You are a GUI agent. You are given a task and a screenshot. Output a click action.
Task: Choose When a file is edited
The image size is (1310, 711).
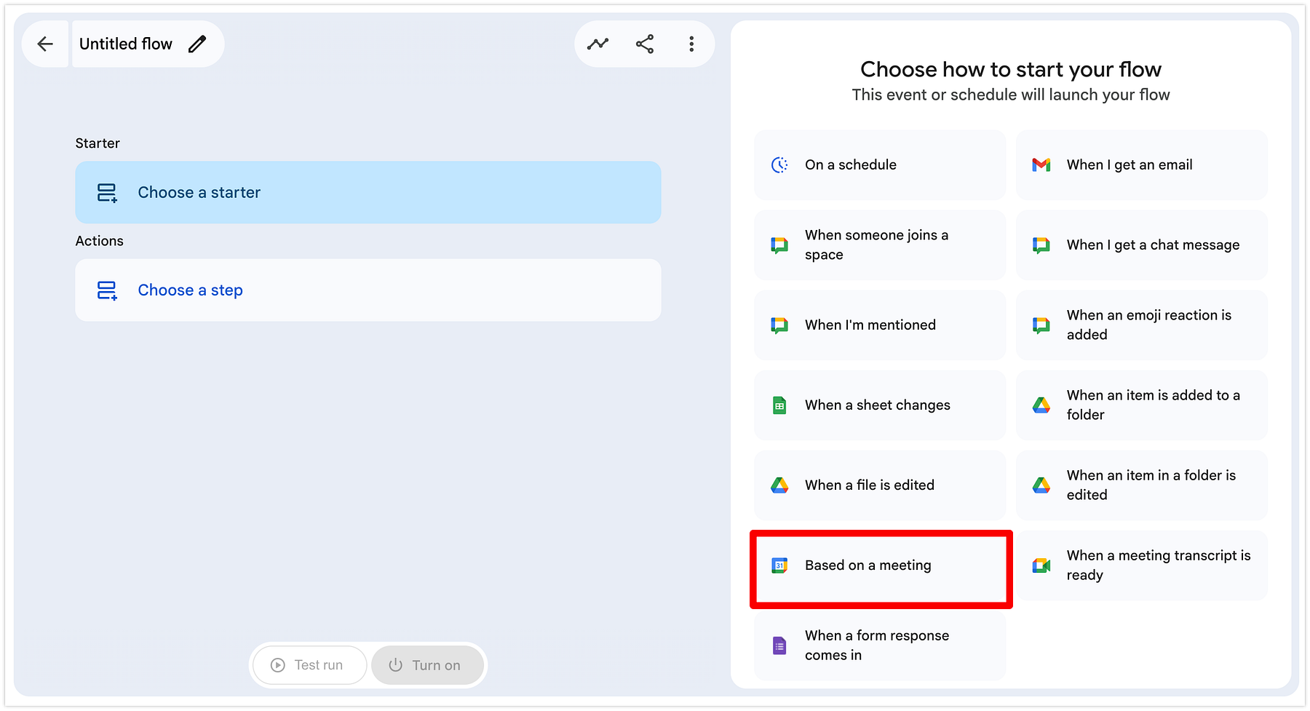pos(880,485)
